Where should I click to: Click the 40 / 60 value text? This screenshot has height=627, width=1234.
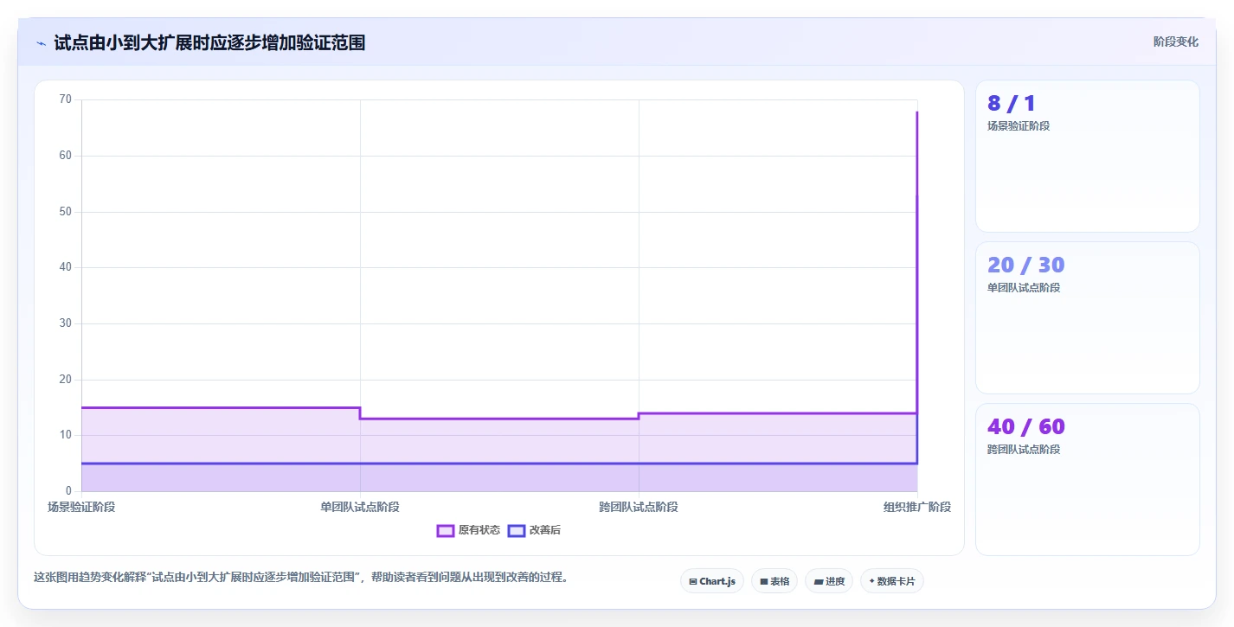tap(1026, 427)
